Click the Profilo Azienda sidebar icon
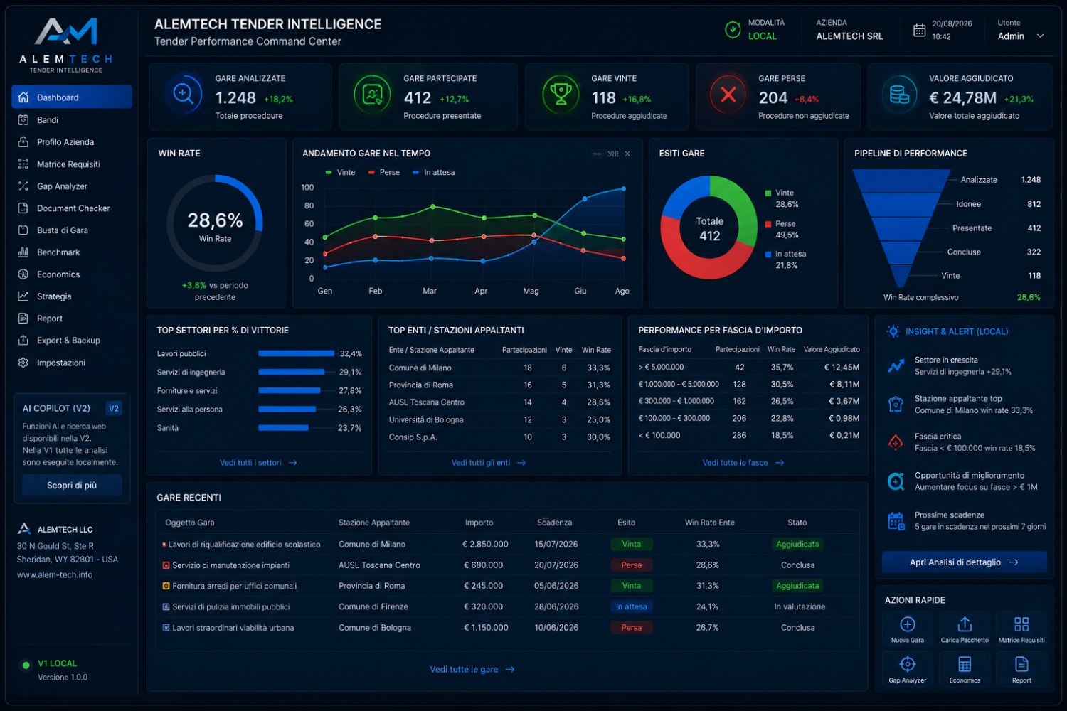Image resolution: width=1067 pixels, height=711 pixels. (x=23, y=141)
